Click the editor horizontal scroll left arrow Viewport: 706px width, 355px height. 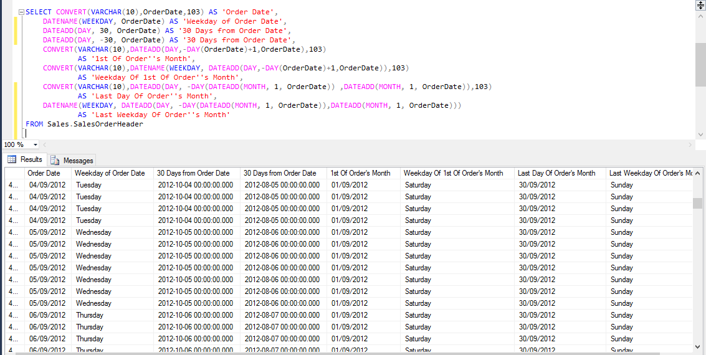coord(44,145)
